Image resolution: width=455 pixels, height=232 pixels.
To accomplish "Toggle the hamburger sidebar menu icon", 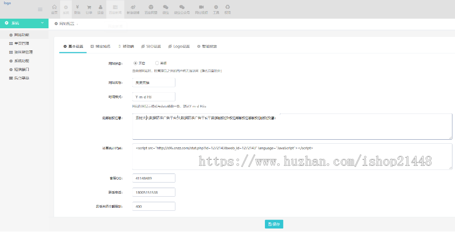I will pos(40,10).
